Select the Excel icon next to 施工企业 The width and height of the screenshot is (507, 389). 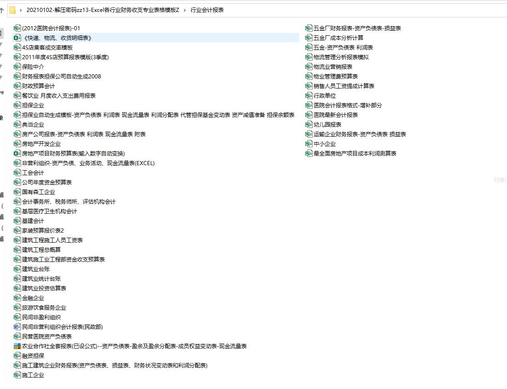[x=17, y=375]
